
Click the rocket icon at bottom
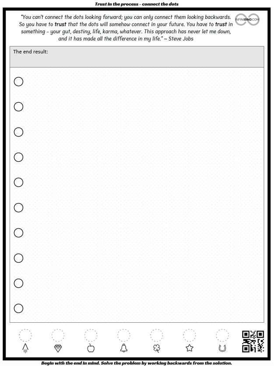coord(25,348)
